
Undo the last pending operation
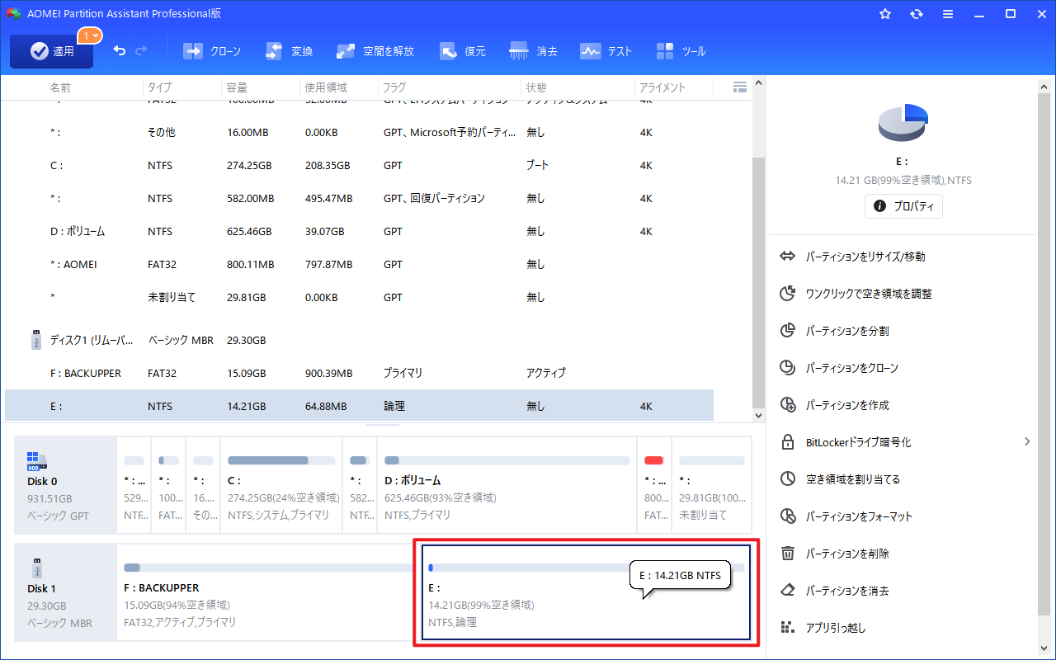tap(120, 51)
